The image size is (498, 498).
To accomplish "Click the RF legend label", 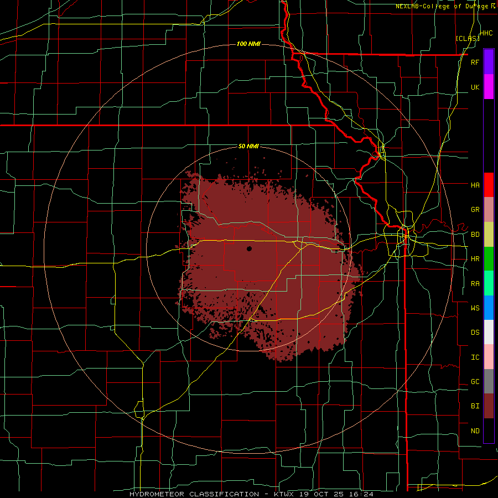I will click(475, 62).
